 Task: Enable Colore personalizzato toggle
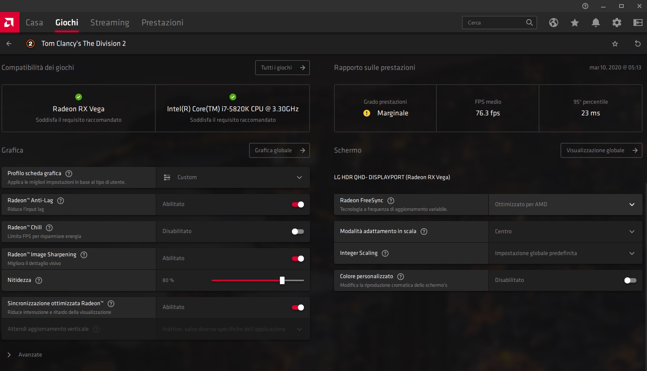pyautogui.click(x=630, y=280)
